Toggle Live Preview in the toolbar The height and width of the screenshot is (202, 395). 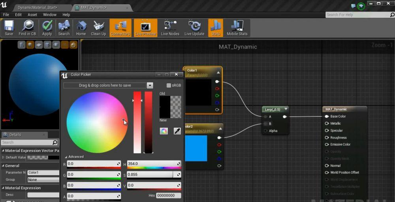145,28
